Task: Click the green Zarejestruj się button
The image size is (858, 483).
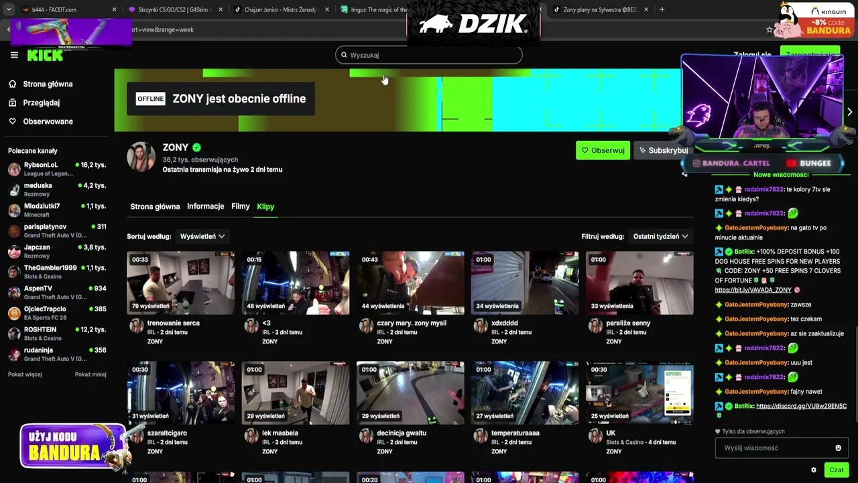Action: tap(810, 55)
